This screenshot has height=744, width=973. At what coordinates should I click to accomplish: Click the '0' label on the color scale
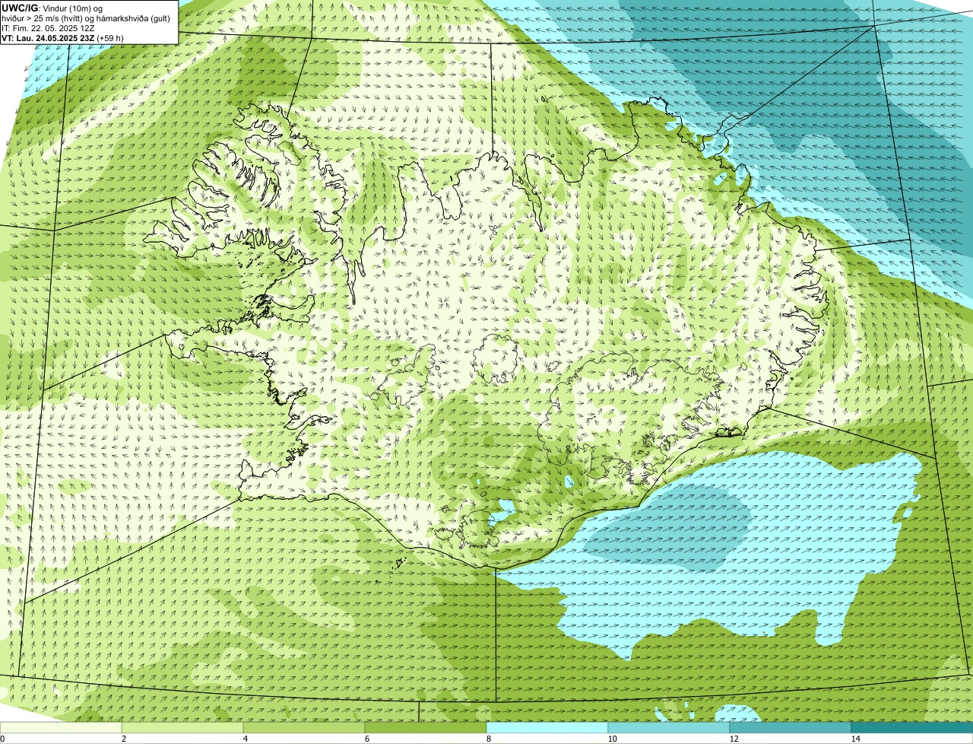tap(2, 739)
